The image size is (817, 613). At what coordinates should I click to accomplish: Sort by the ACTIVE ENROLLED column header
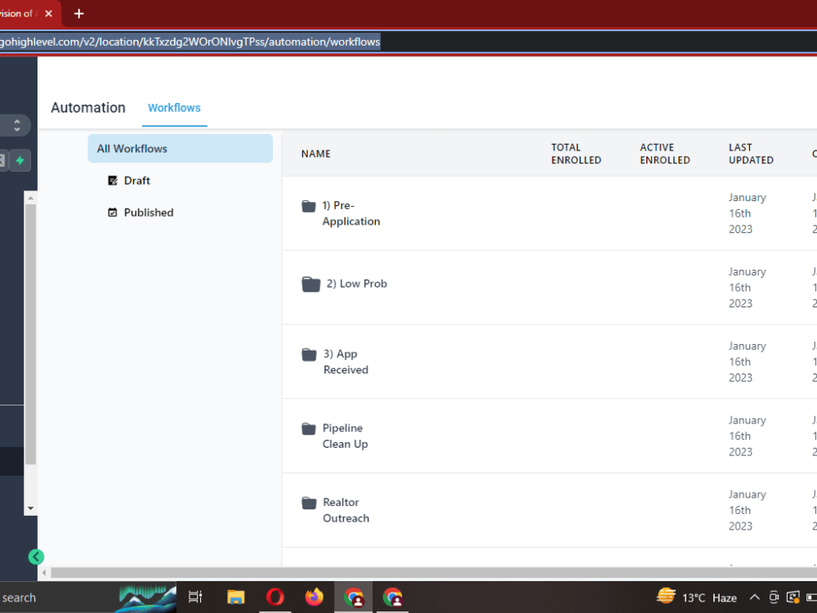665,154
